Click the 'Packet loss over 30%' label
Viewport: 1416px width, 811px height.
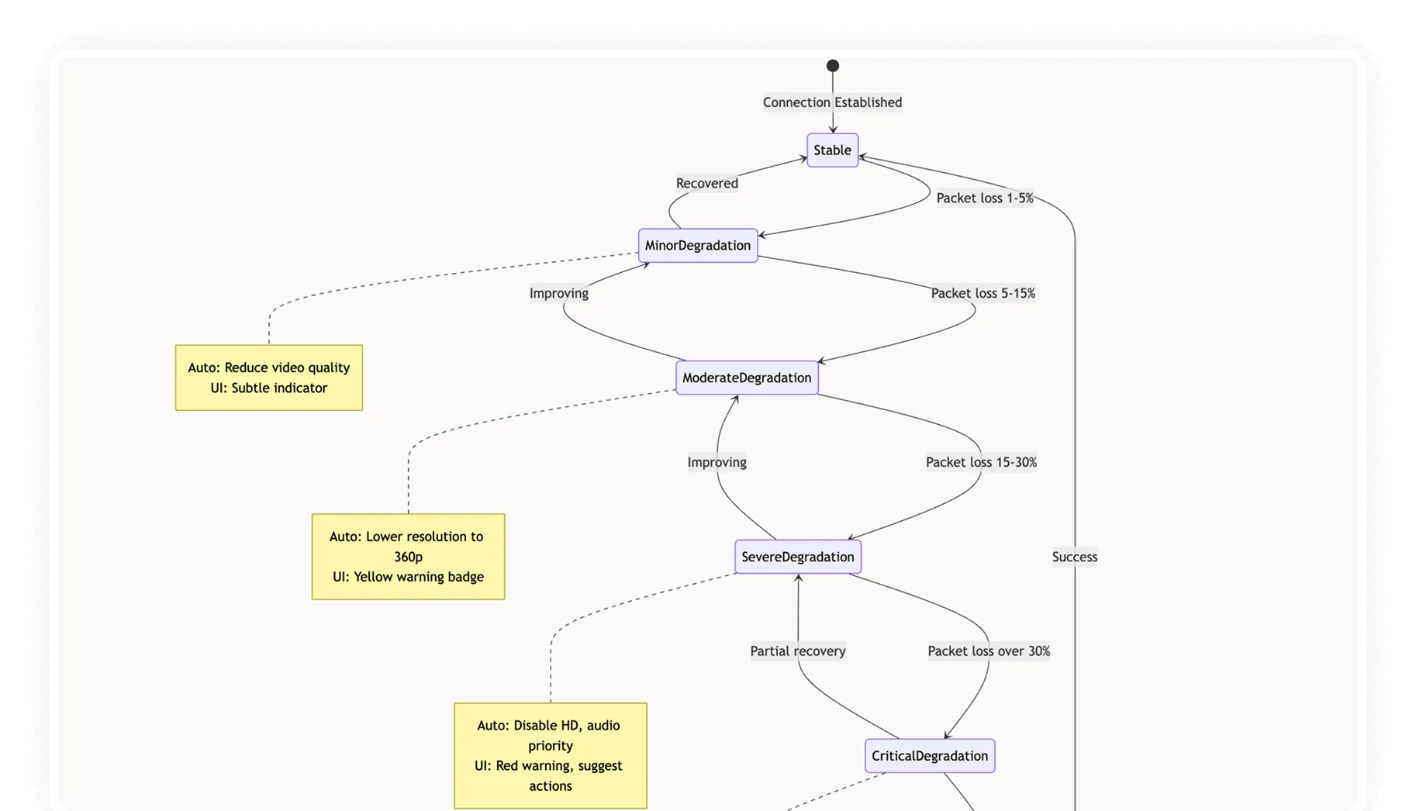(x=989, y=651)
